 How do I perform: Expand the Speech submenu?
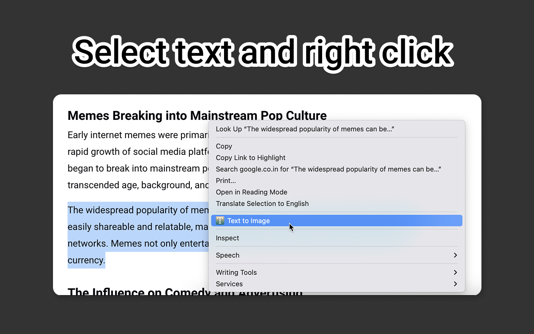[x=227, y=255]
